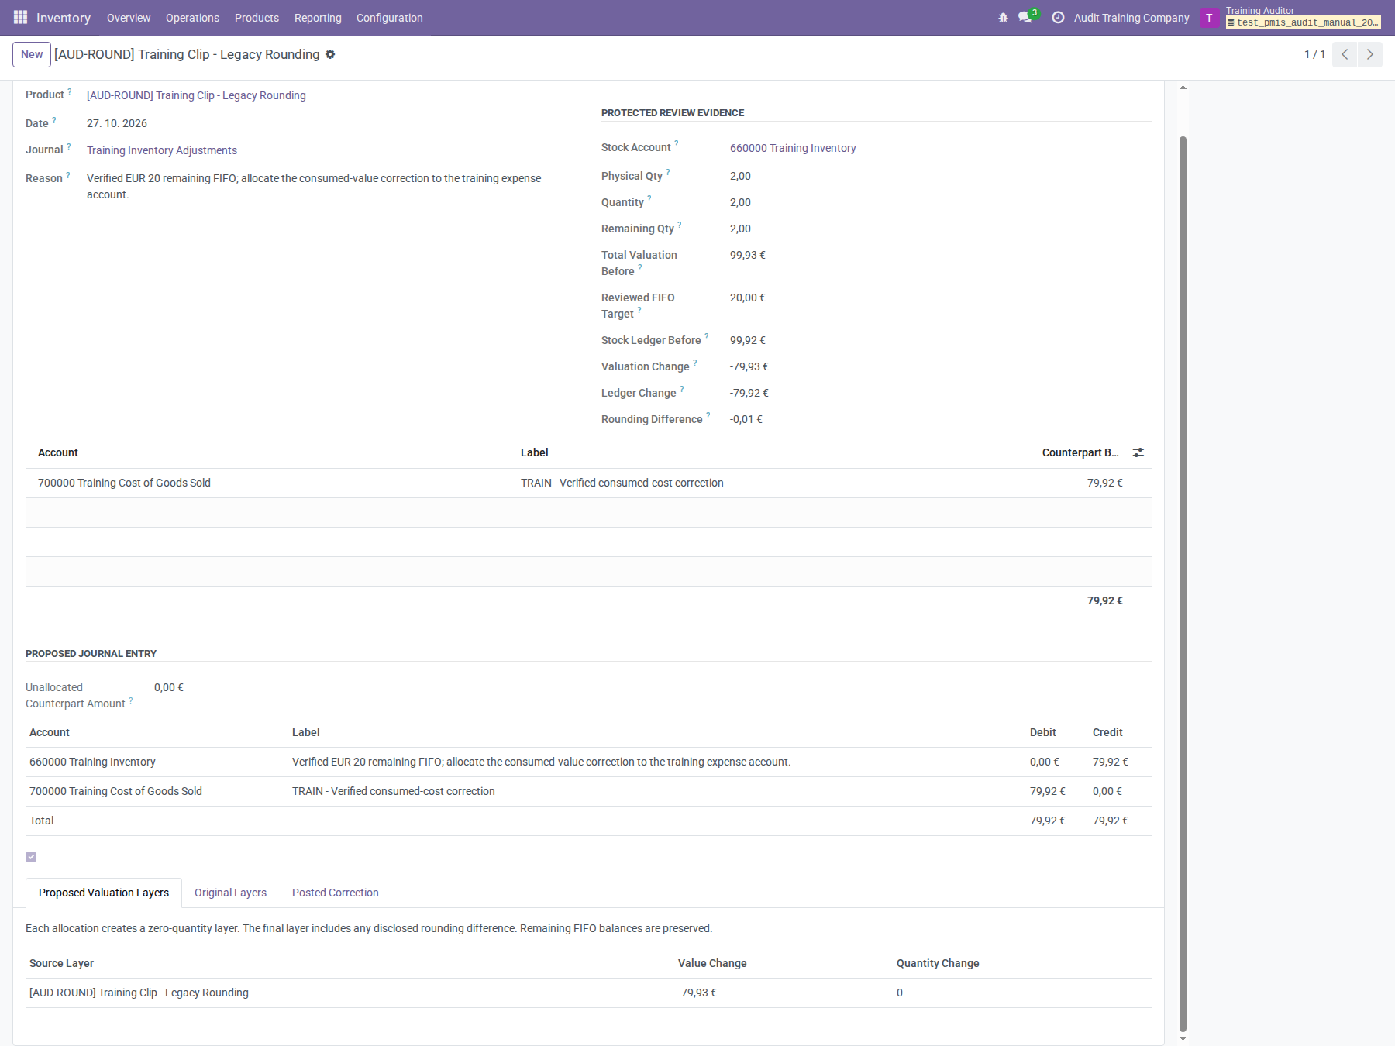
Task: Click the Source Layer column header
Action: click(61, 963)
